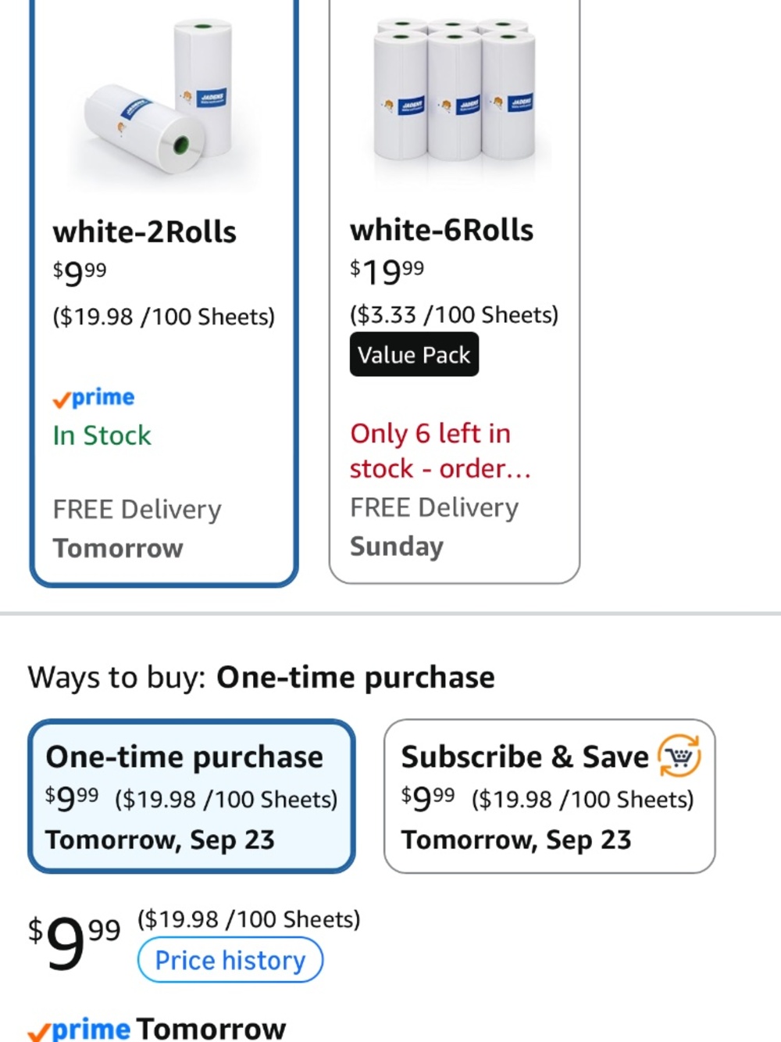Screen dimensions: 781x1042
Task: Choose the Subscribe & Save option
Action: point(549,796)
